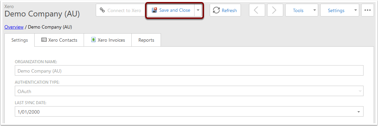Open the Xero Invoices tab
The width and height of the screenshot is (378, 126).
pos(108,40)
